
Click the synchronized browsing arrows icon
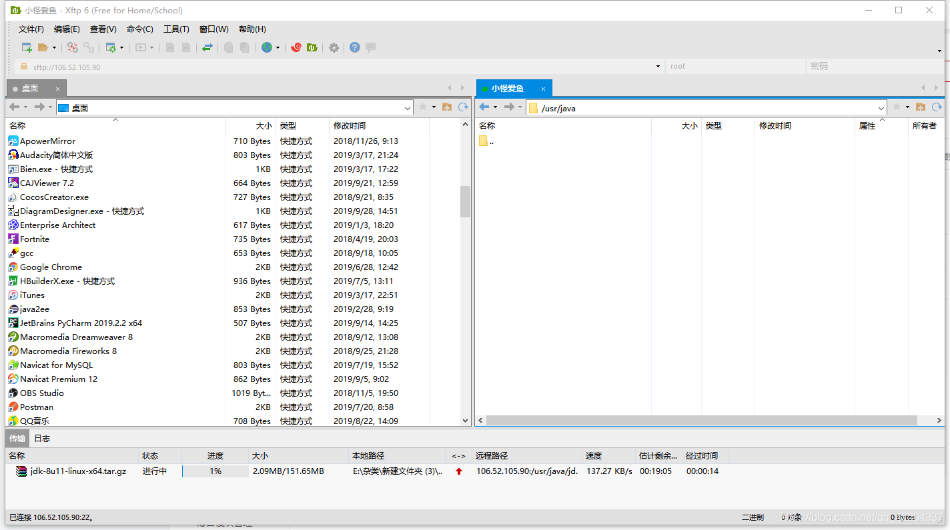[x=207, y=47]
